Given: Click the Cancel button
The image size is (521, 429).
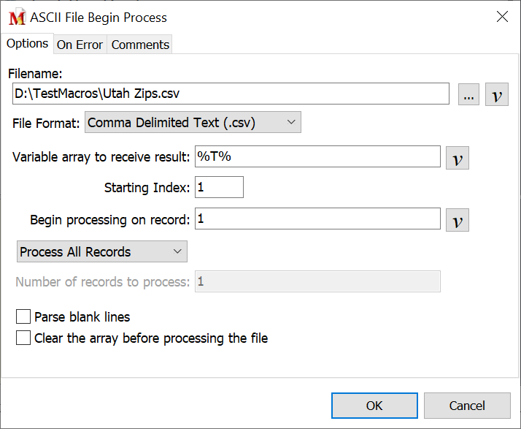Looking at the screenshot, I should point(467,406).
